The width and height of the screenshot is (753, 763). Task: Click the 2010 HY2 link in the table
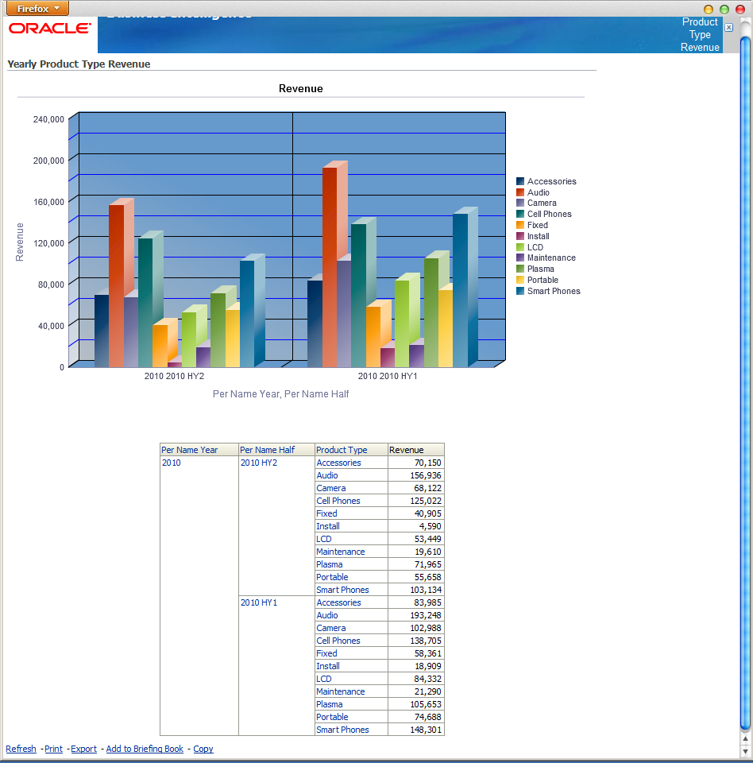(x=258, y=462)
